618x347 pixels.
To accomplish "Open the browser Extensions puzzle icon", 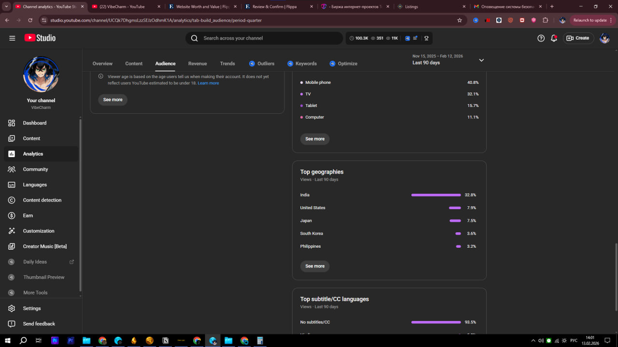I will point(545,20).
